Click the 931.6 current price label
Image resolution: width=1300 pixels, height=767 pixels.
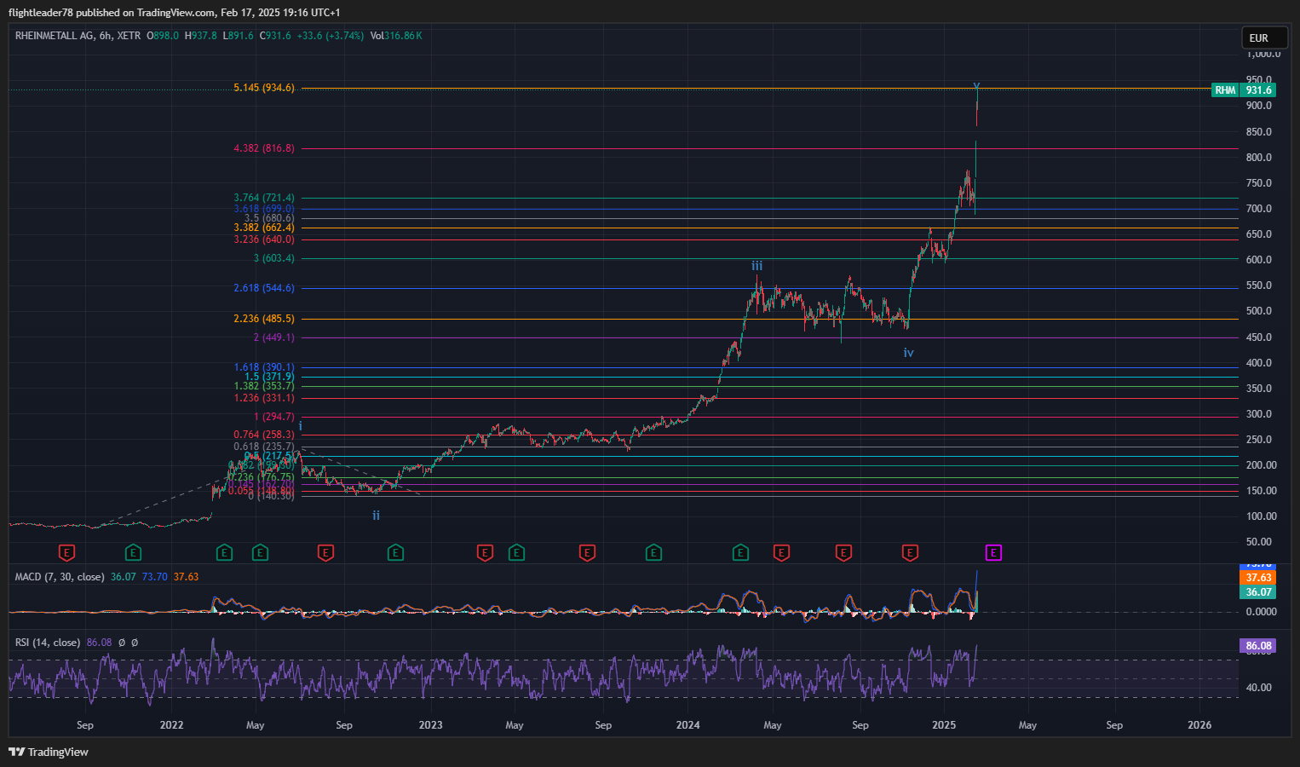coord(1258,90)
